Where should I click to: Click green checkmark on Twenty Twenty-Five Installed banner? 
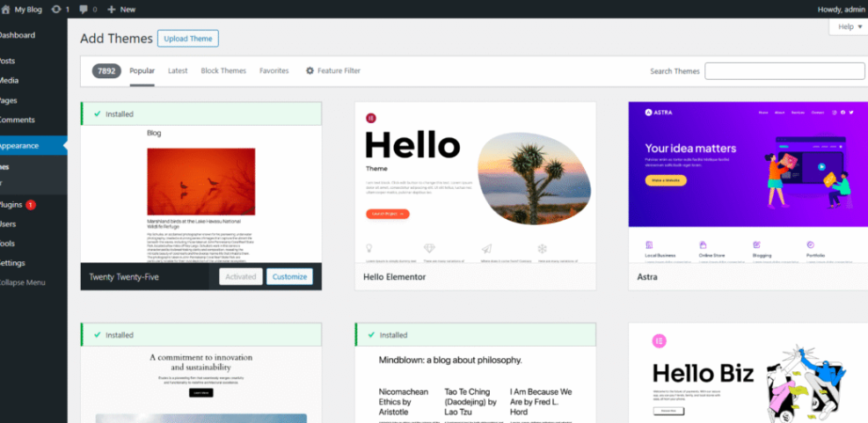pos(98,114)
